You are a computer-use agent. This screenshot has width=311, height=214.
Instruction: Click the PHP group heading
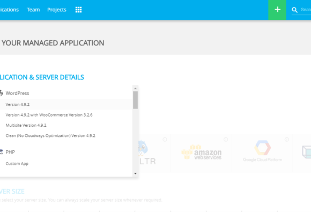tap(10, 152)
